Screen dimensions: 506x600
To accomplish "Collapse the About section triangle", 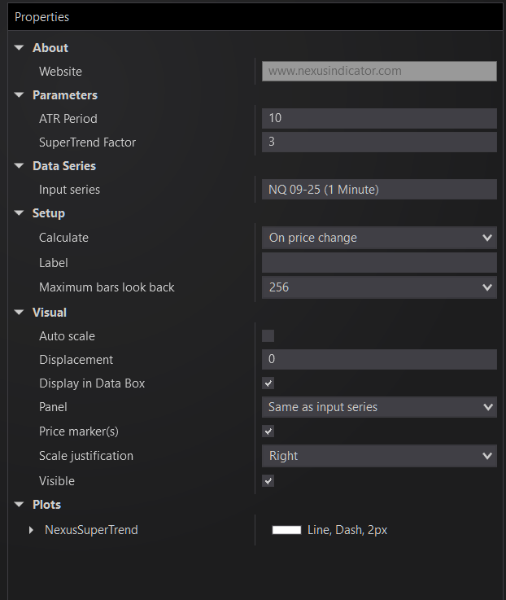I will [x=20, y=48].
